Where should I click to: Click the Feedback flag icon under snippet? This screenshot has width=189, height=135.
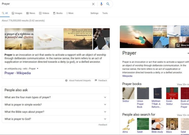point(96,80)
